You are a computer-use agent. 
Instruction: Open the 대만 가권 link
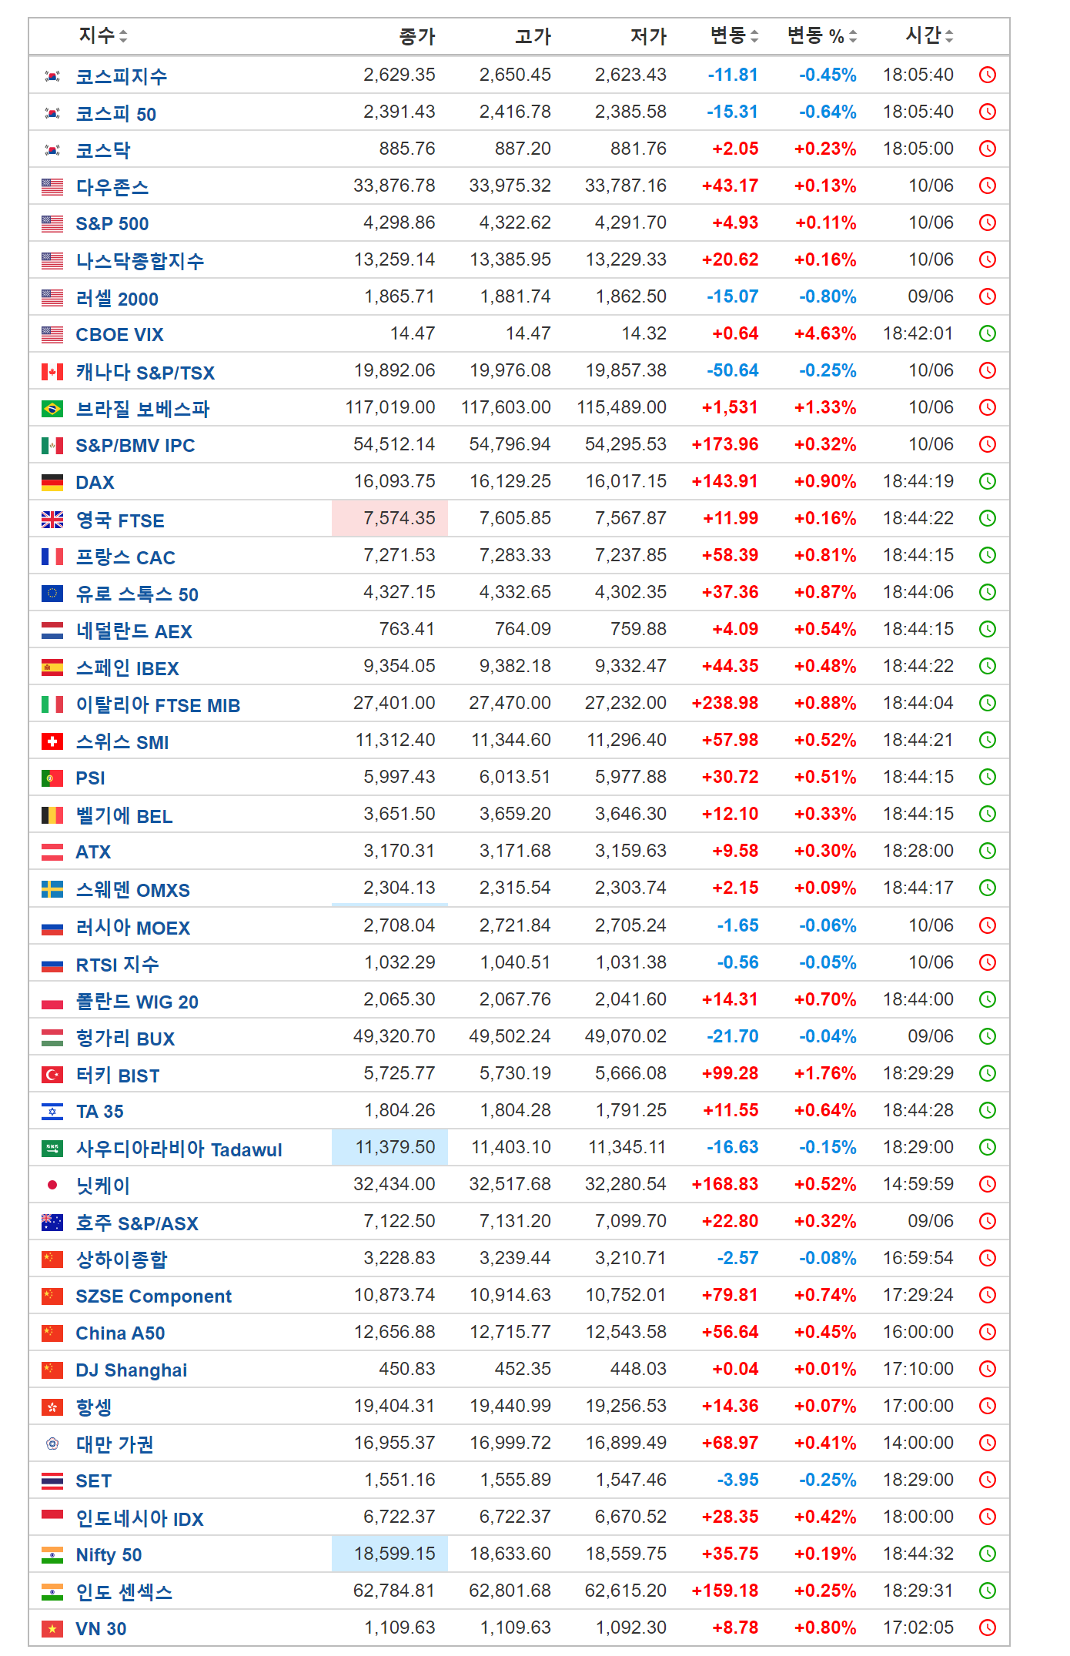115,1444
